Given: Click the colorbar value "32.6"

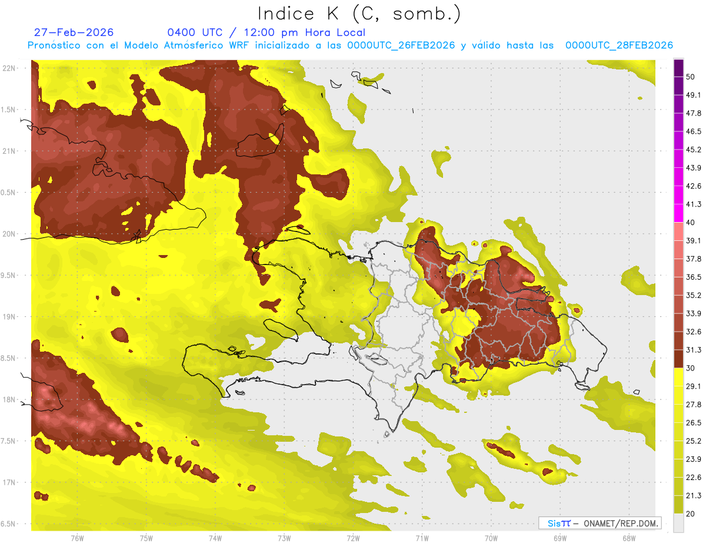Looking at the screenshot, I should 694,332.
